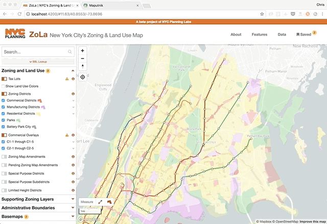The width and height of the screenshot is (327, 224).
Task: Go back in browser history
Action: click(x=5, y=14)
